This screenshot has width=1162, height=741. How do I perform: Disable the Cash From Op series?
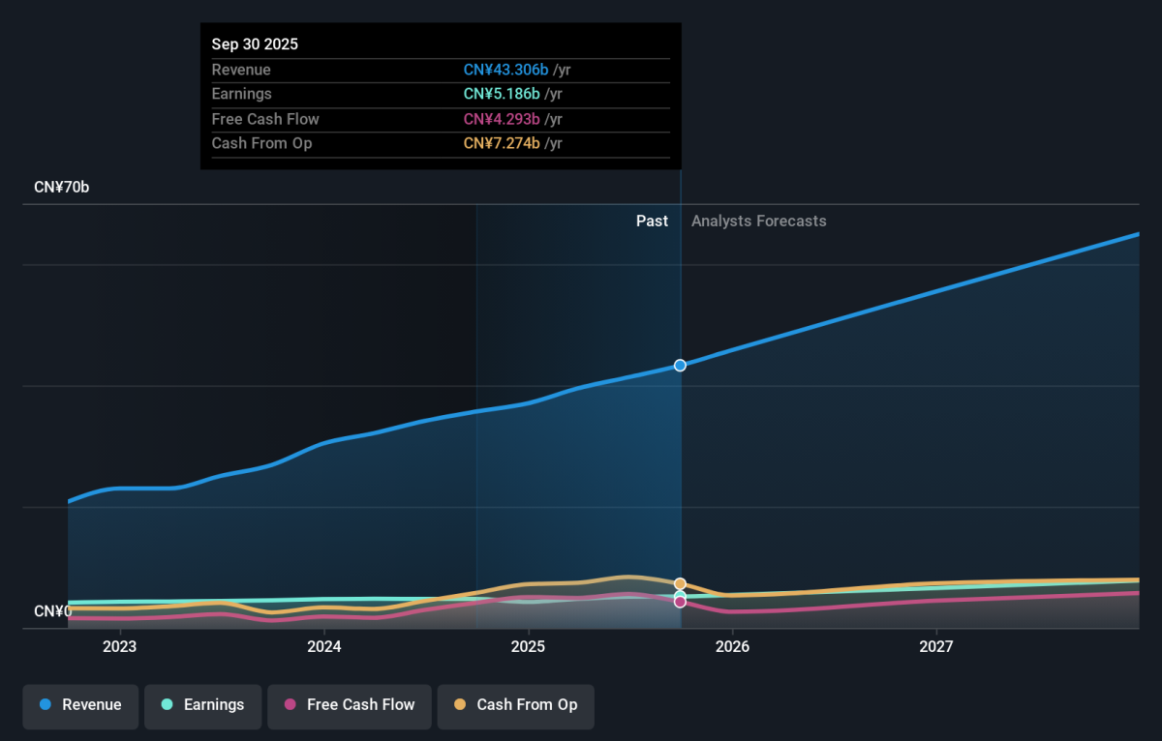tap(515, 705)
